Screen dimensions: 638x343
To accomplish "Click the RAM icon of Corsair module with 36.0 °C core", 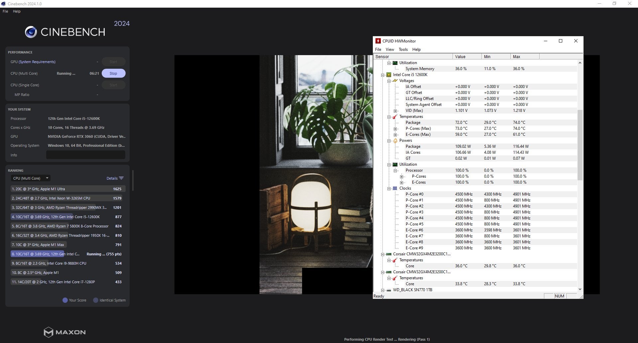I will 389,254.
